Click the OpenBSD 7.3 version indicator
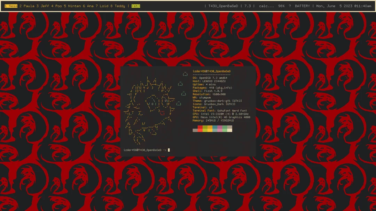 pos(248,6)
